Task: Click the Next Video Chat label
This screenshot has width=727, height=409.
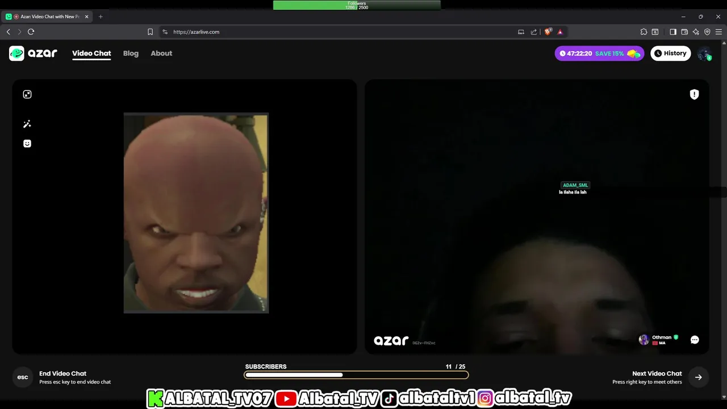Action: point(657,373)
